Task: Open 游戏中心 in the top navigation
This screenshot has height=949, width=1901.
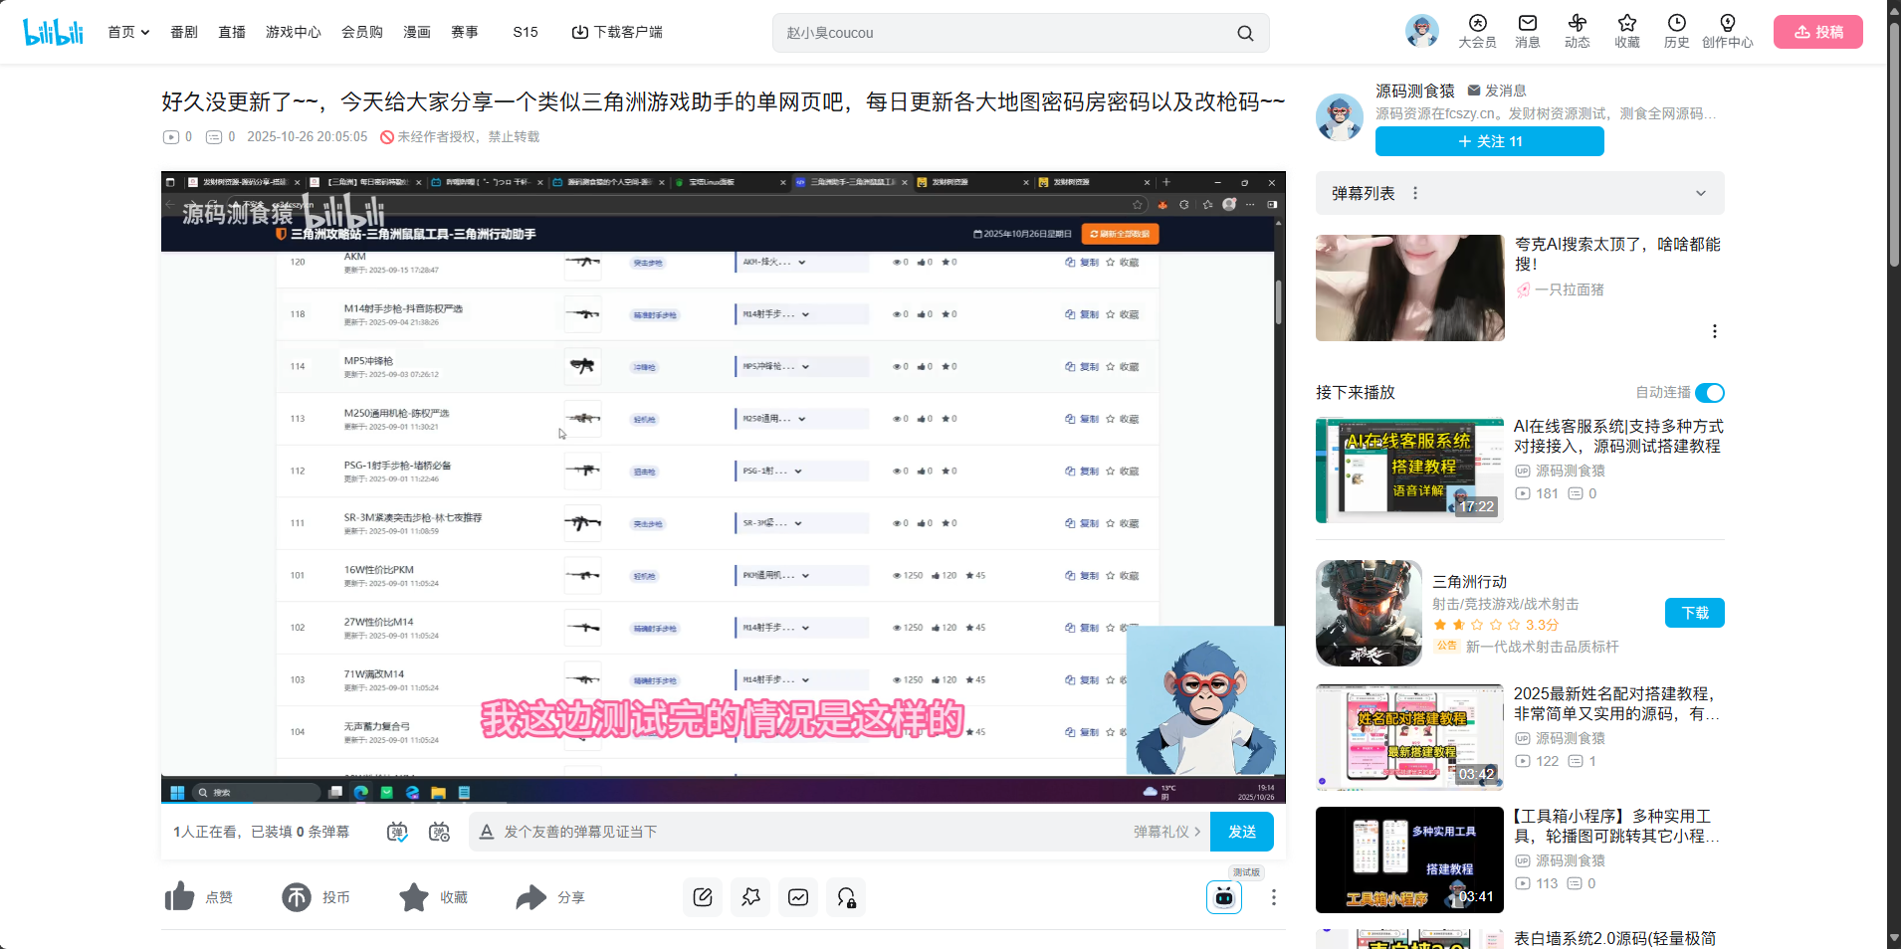Action: point(293,32)
